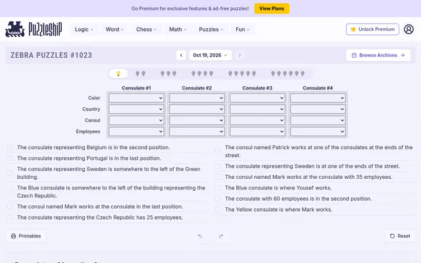Select two-bulb difficulty level
This screenshot has width=421, height=263.
140,74
